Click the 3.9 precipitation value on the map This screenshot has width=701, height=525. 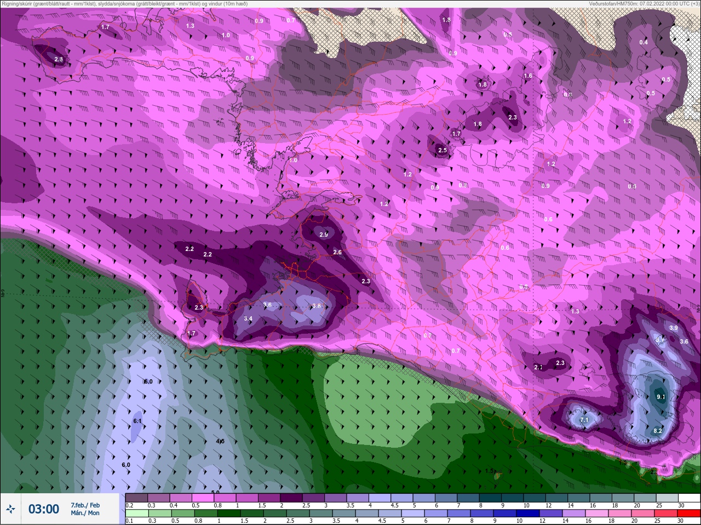674,328
